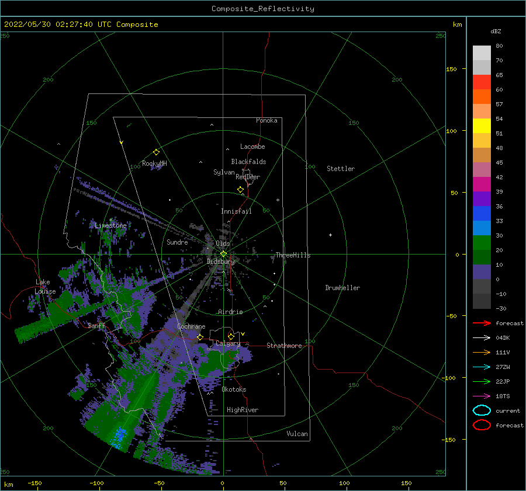Screen dimensions: 526x491
Task: Click the dBZ legend heading
Action: coord(496,31)
